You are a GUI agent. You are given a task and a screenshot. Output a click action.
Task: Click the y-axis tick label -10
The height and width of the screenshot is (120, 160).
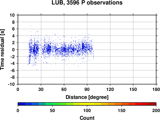coord(11,84)
